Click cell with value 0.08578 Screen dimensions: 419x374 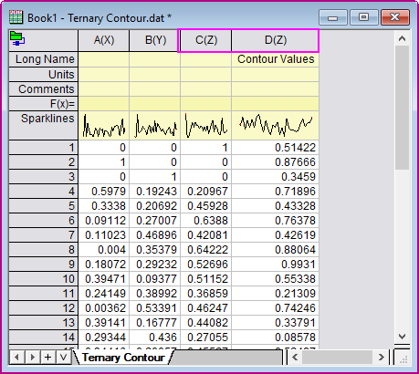pos(276,338)
